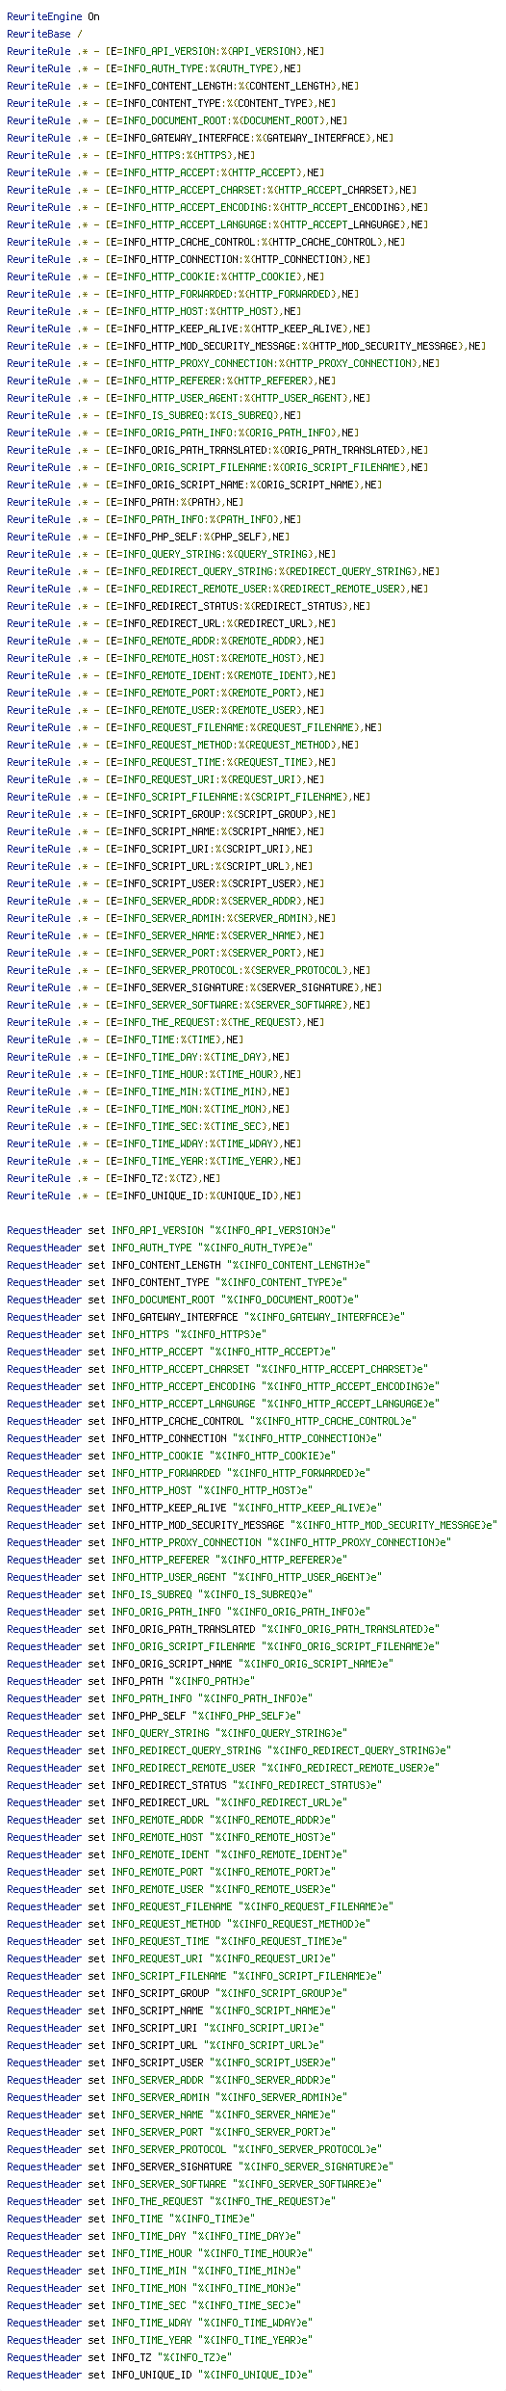
Task: Click the INFO_UNIQUE_ID RewriteRule line
Action: (x=154, y=1195)
